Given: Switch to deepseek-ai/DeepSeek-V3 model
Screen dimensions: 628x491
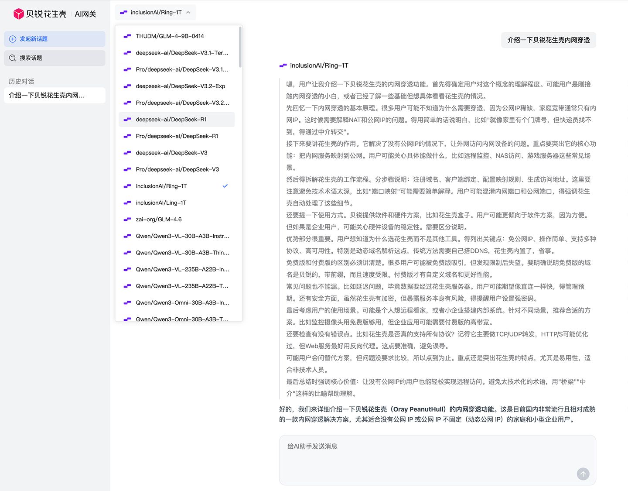Looking at the screenshot, I should tap(177, 153).
